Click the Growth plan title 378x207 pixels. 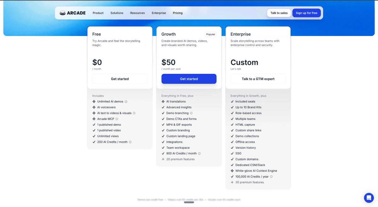point(169,34)
